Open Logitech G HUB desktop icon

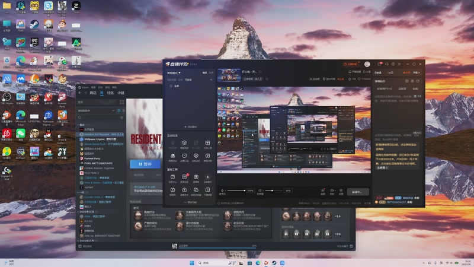pyautogui.click(x=7, y=173)
